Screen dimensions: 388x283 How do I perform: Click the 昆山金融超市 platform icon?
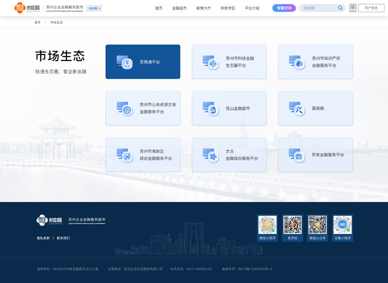click(x=210, y=108)
